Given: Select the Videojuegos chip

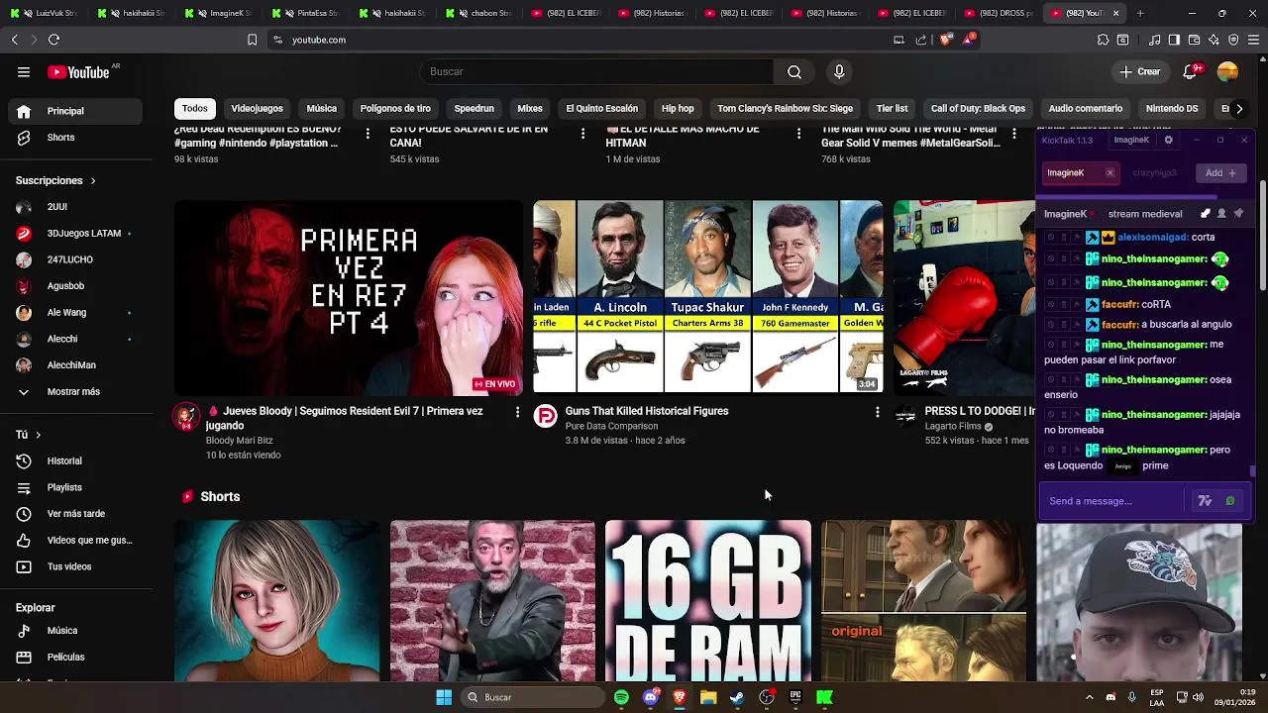Looking at the screenshot, I should (x=257, y=109).
